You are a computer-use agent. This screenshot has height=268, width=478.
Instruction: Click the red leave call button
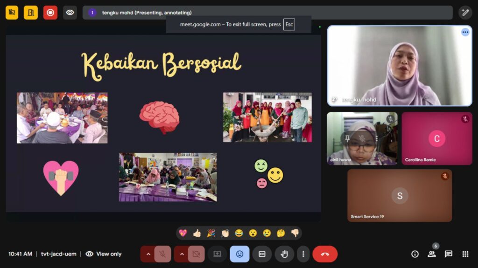click(x=325, y=254)
